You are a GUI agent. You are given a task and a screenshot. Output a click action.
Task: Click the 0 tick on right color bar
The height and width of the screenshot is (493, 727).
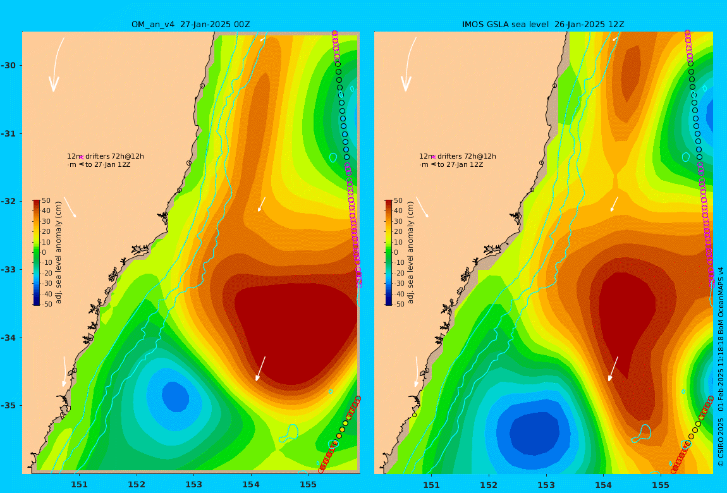tap(396, 253)
